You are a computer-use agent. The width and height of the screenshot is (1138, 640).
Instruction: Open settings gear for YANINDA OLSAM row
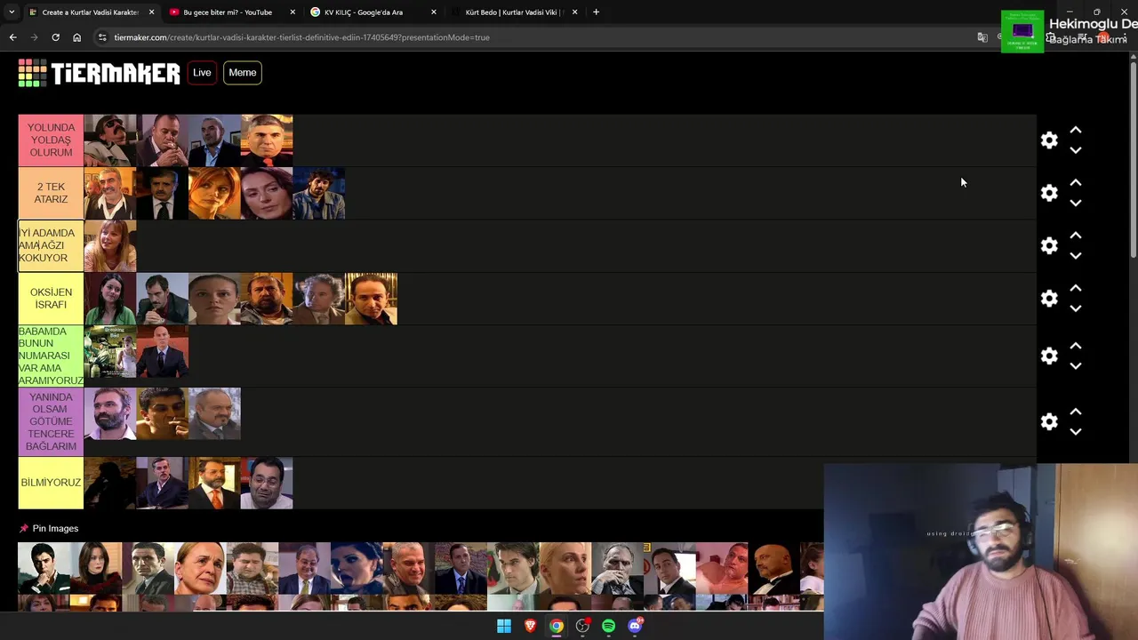pyautogui.click(x=1049, y=421)
